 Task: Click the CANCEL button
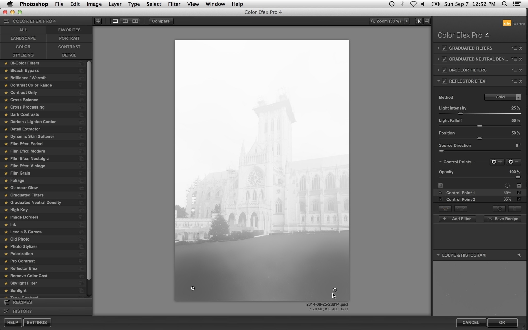pyautogui.click(x=471, y=323)
